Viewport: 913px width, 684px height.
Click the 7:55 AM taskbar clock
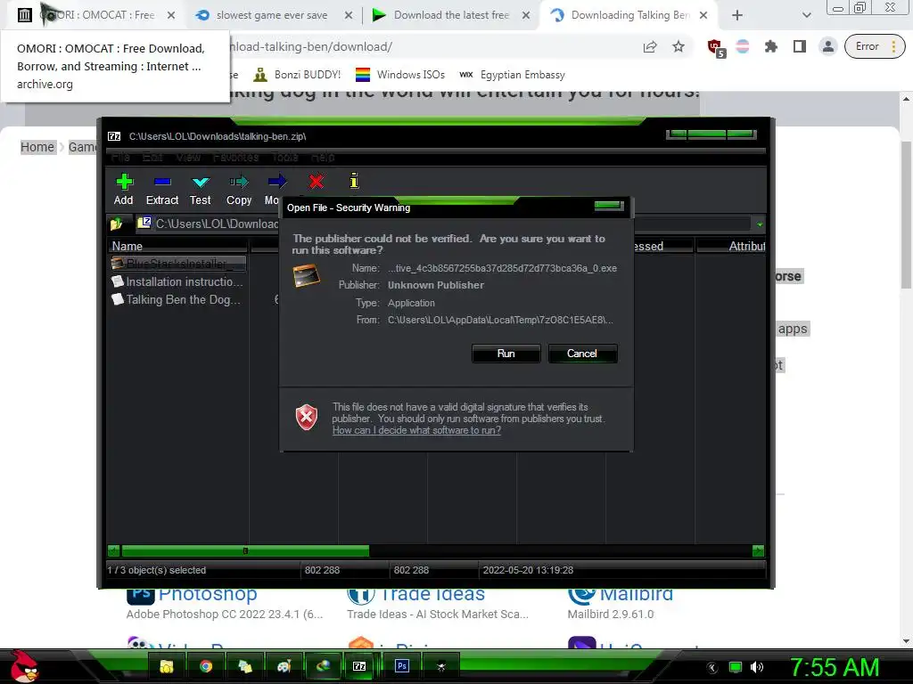[x=835, y=667]
